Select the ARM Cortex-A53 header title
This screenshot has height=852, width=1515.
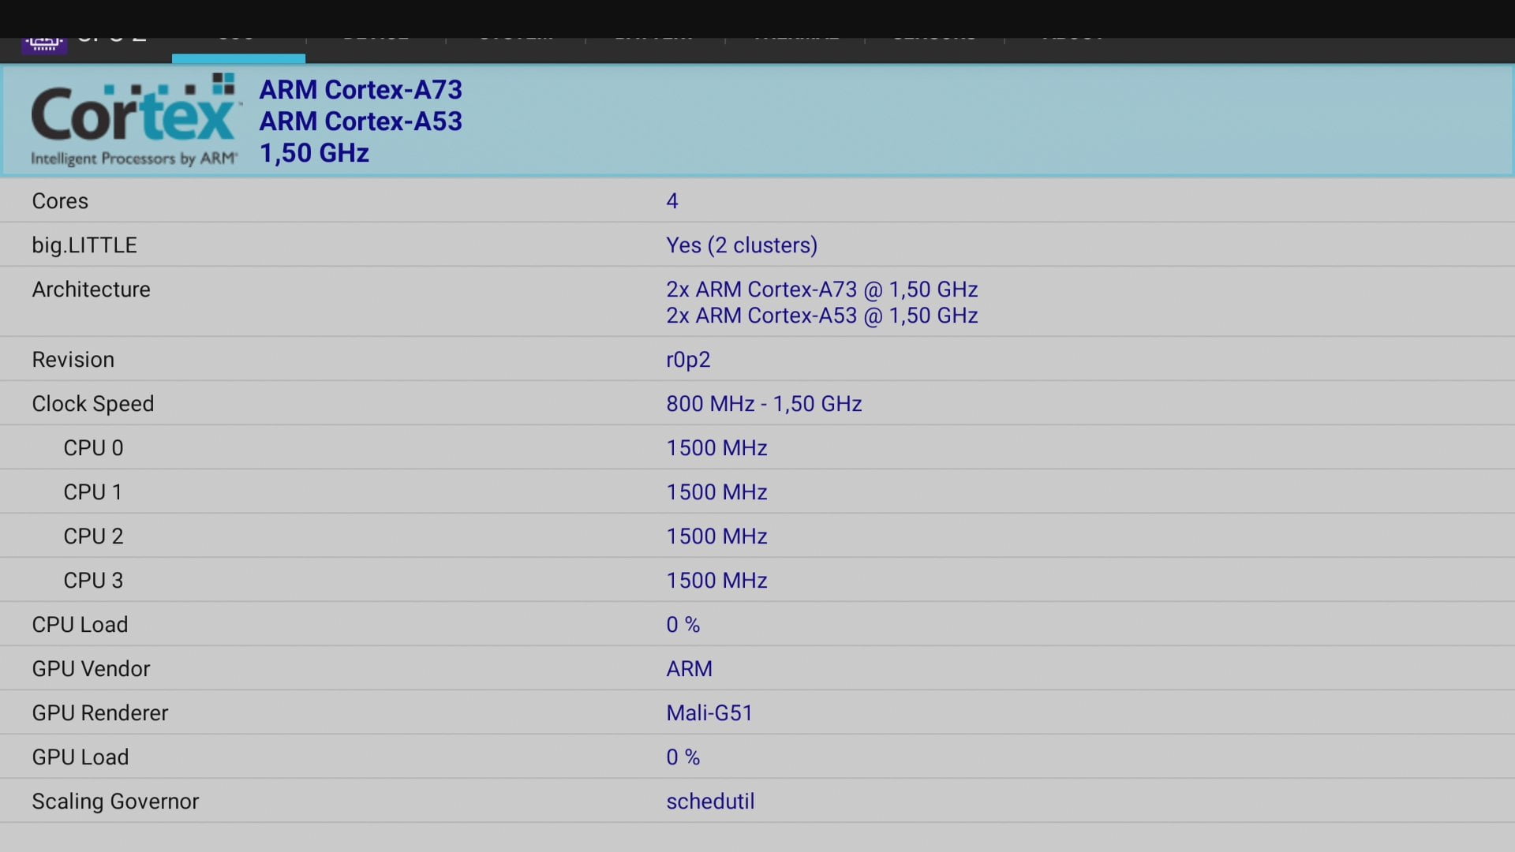361,121
